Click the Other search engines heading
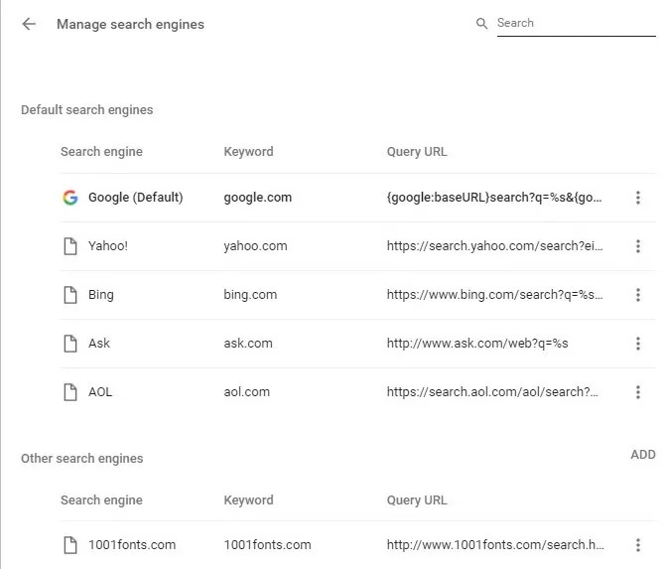This screenshot has width=665, height=569. [81, 459]
